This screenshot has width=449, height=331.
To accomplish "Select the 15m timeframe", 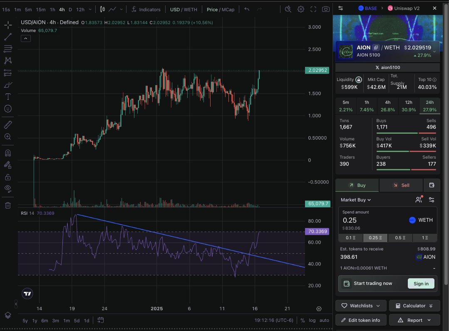I will click(41, 10).
